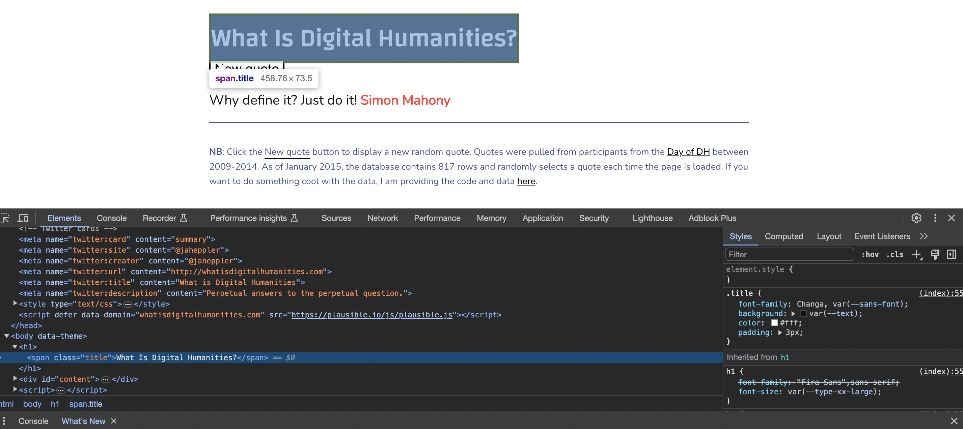This screenshot has height=429, width=963.
Task: Click the 'What Is Digital Humanities?' page heading
Action: pos(364,38)
